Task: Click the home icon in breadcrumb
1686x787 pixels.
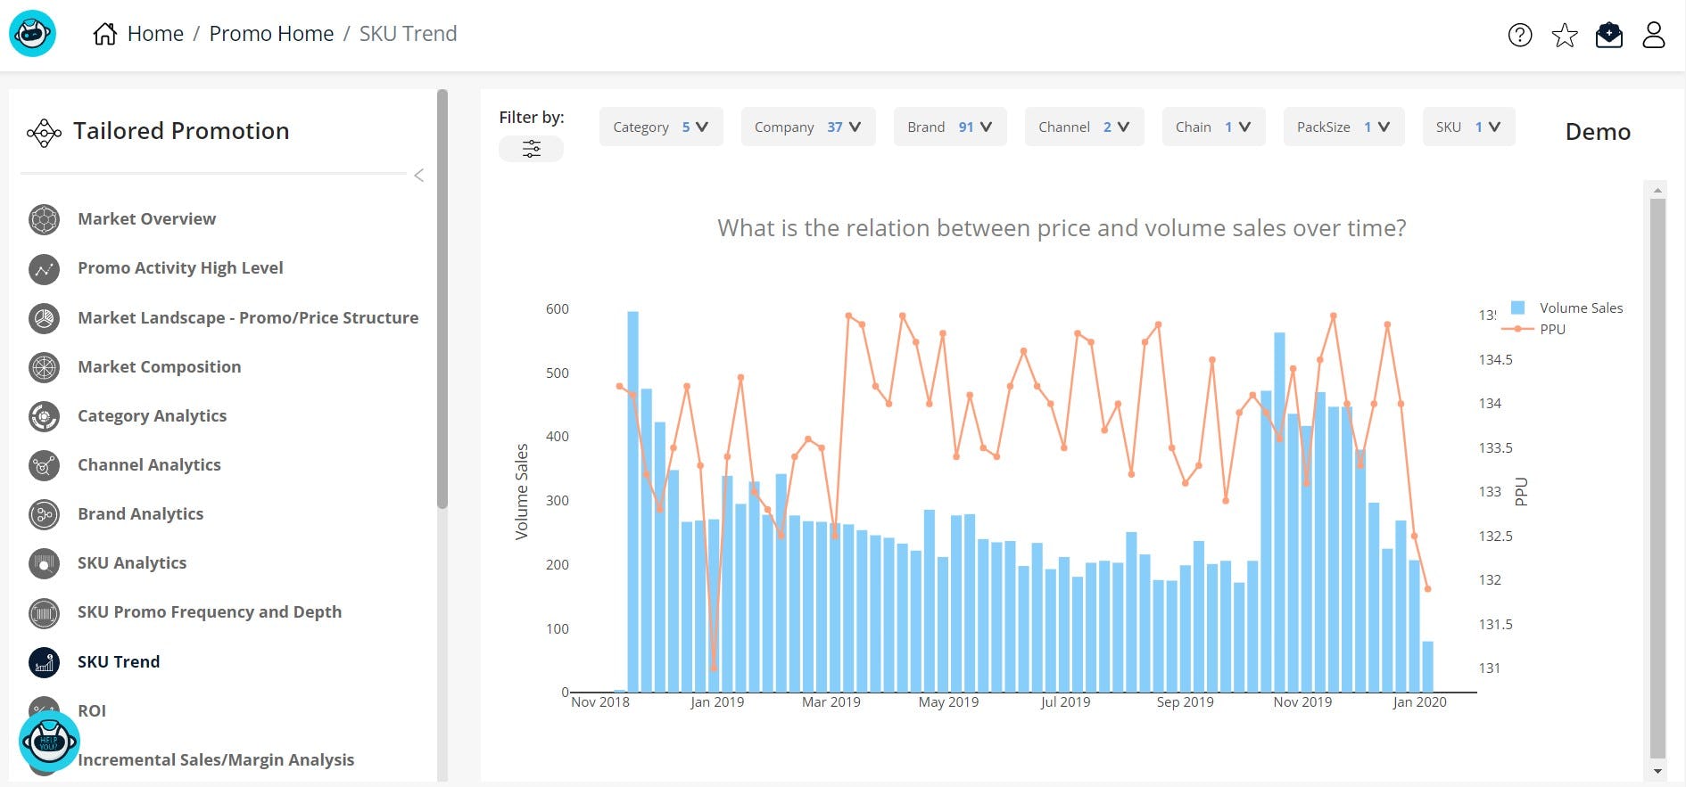Action: pyautogui.click(x=105, y=34)
